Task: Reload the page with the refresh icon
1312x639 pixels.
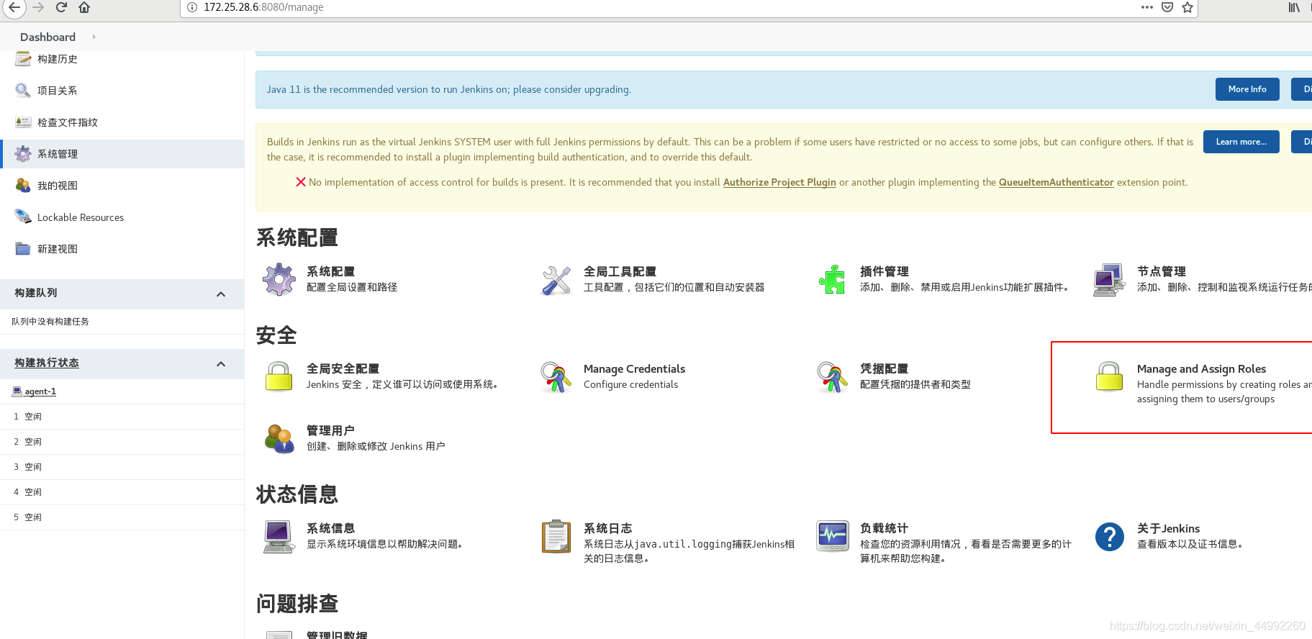Action: click(x=61, y=7)
